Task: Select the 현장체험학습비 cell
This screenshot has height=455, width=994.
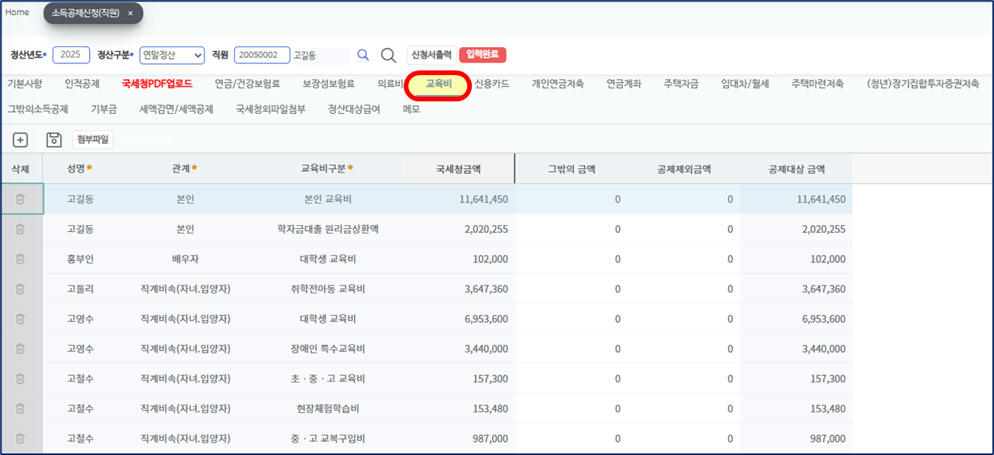Action: coord(328,409)
